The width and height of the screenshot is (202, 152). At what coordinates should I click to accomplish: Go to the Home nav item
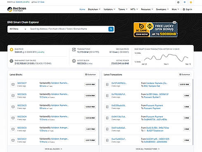(x=82, y=9)
